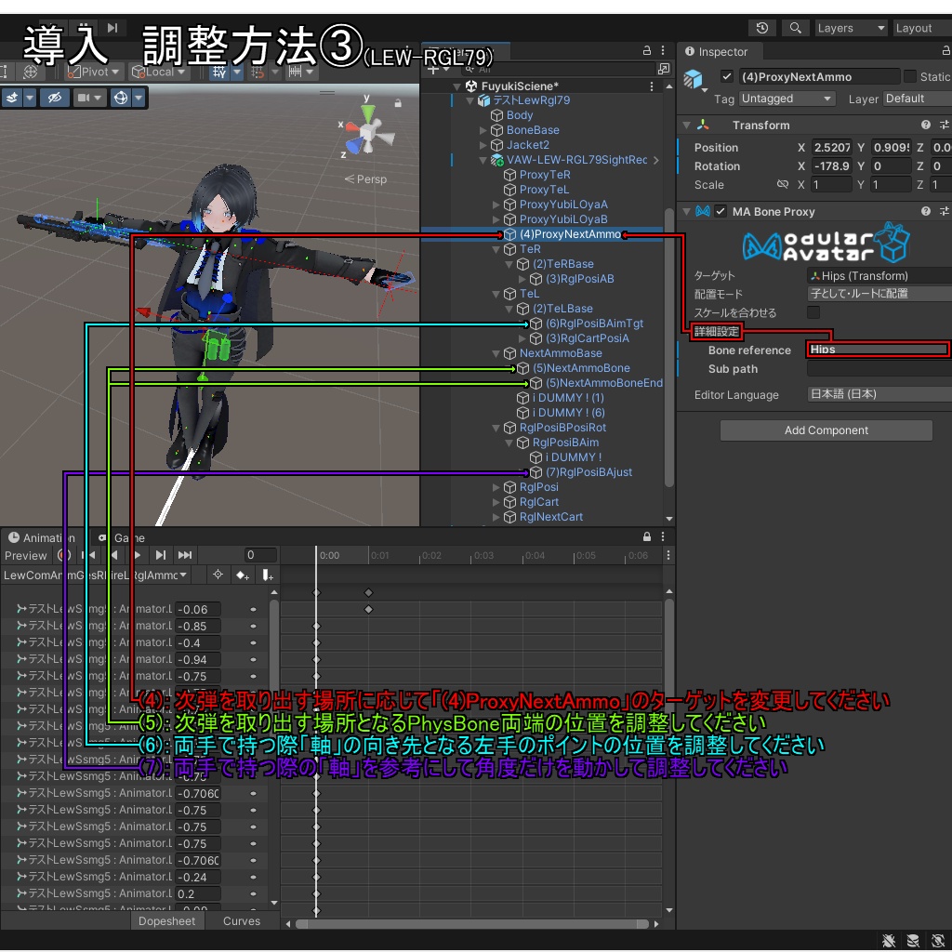
Task: Open the Local handle rotation dropdown
Action: point(160,72)
